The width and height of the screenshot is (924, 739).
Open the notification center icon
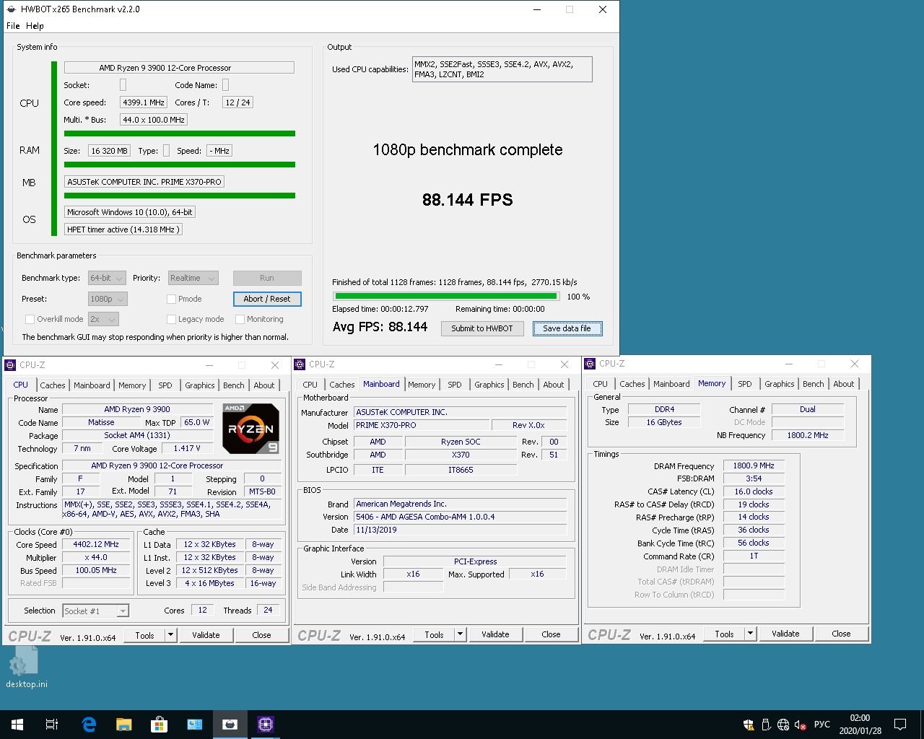click(x=900, y=725)
